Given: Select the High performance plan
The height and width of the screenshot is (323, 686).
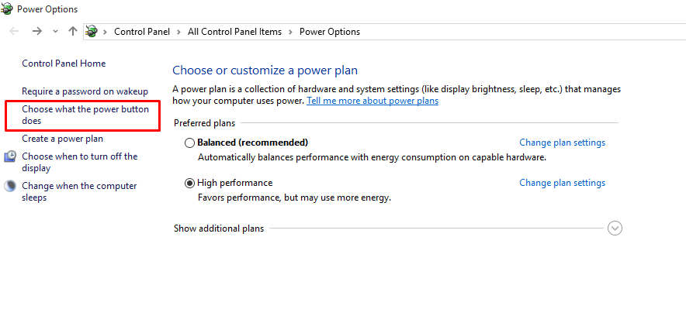Looking at the screenshot, I should 190,184.
